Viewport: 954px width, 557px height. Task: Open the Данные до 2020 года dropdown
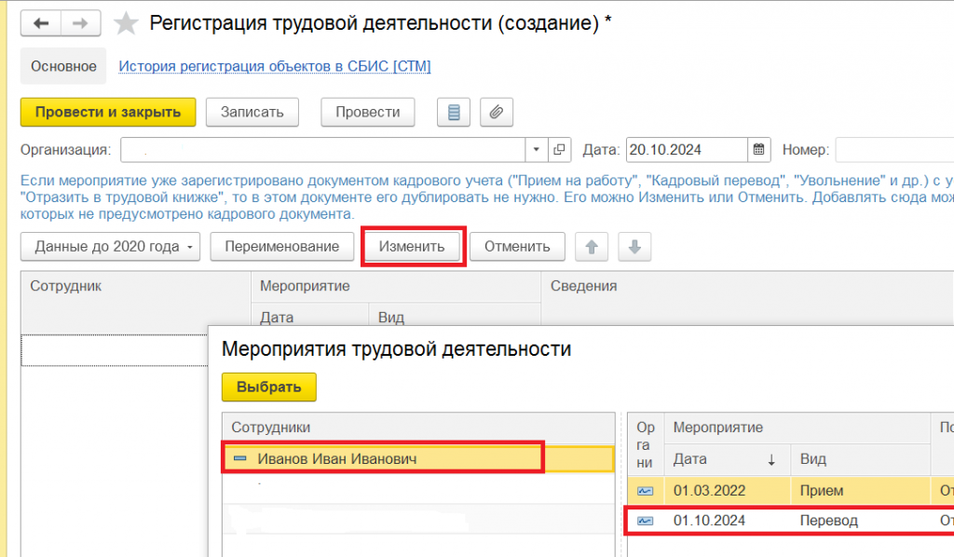tap(110, 247)
